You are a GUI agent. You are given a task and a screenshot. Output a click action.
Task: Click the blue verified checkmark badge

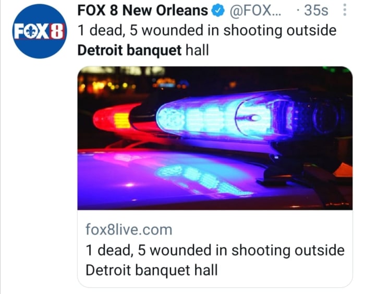coord(217,11)
